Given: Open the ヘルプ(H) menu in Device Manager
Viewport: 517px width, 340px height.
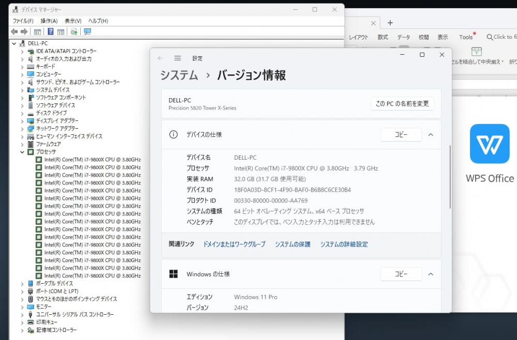Looking at the screenshot, I should 98,21.
